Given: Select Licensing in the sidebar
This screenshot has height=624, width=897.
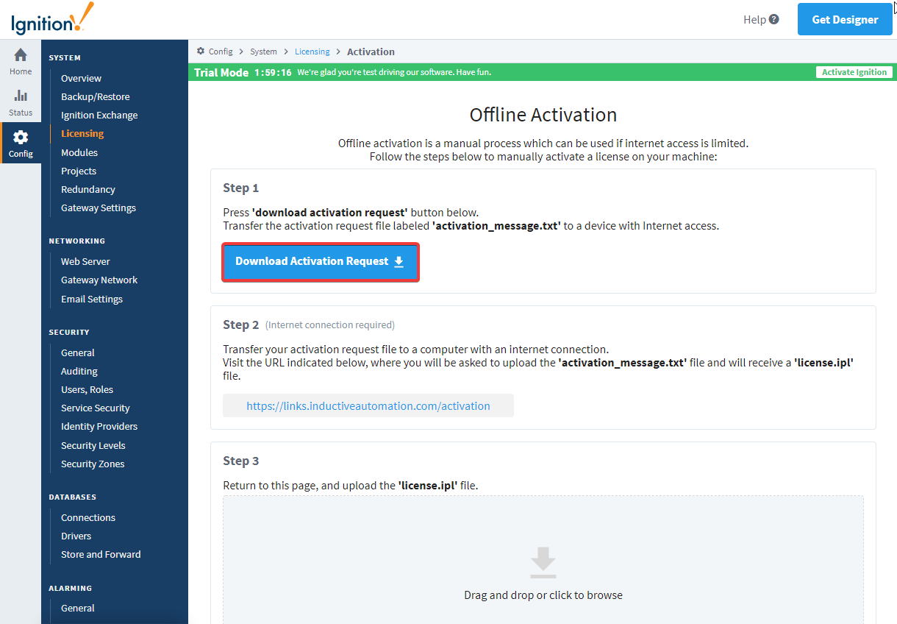Looking at the screenshot, I should [82, 133].
